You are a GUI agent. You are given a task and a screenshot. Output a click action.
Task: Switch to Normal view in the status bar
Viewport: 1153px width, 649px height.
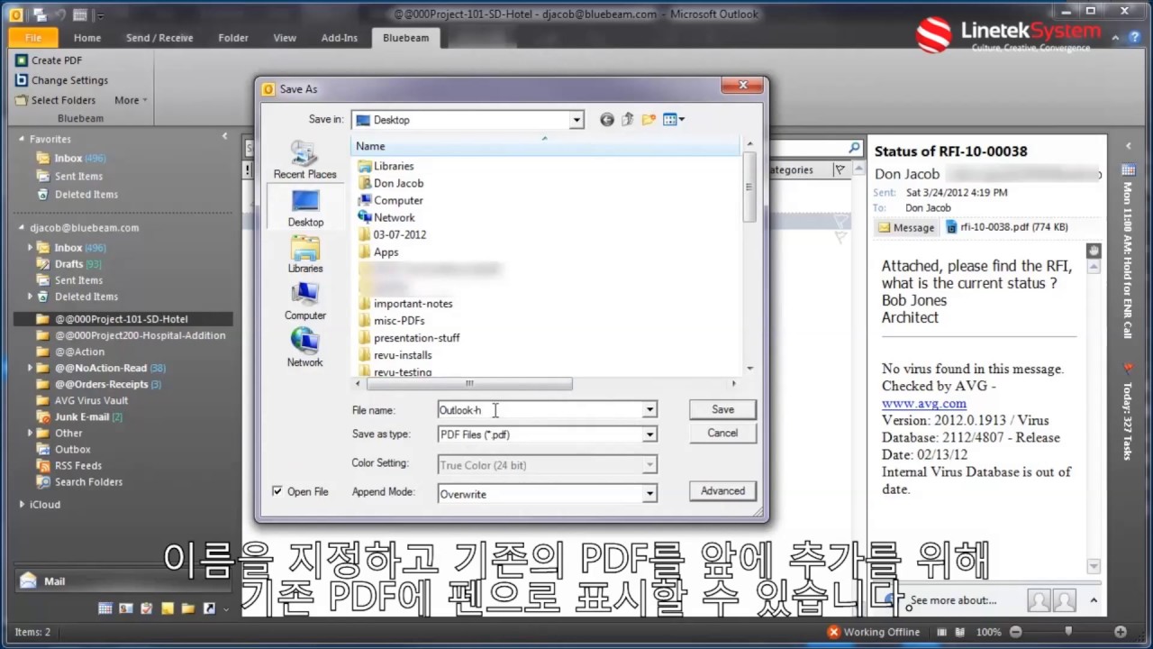(943, 632)
